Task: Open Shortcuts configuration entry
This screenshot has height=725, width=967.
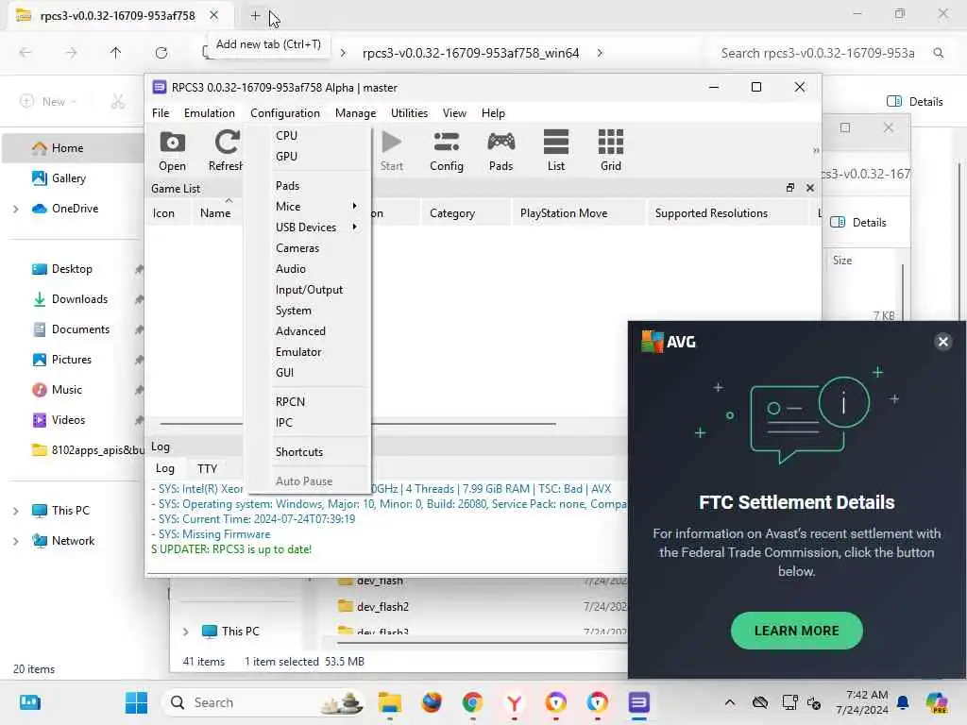Action: (x=310, y=452)
